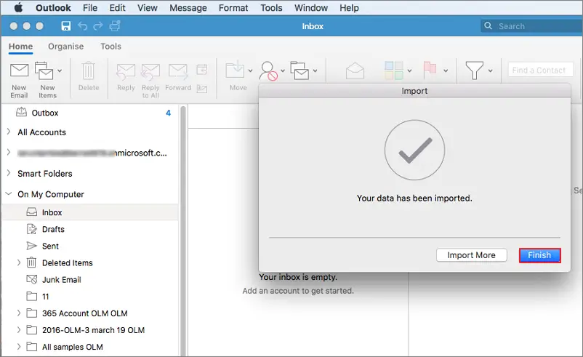The image size is (583, 357).
Task: Click the Finish button in Import dialog
Action: click(539, 255)
